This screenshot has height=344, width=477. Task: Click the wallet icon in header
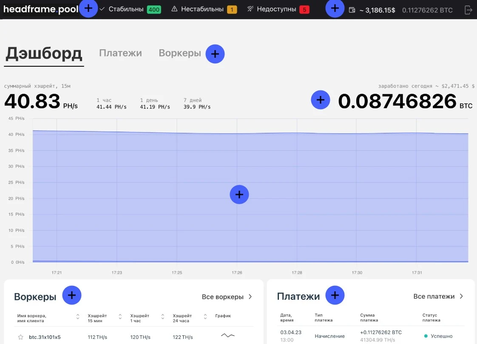pos(352,10)
